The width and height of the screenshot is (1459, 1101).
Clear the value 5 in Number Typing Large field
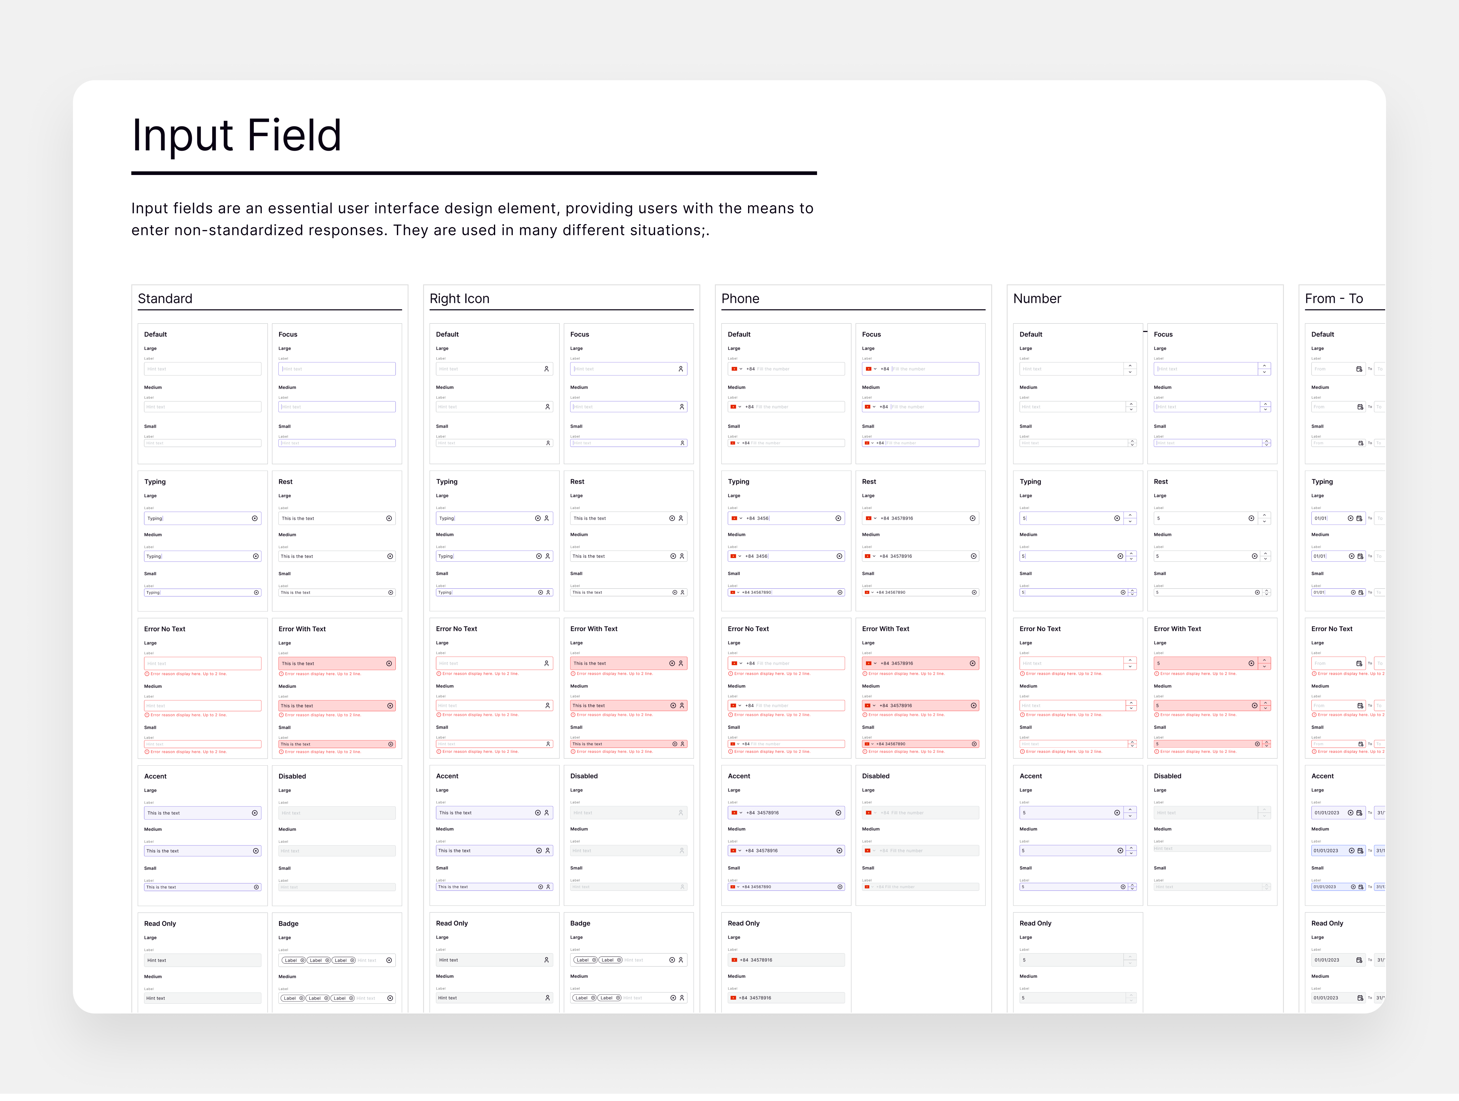[1117, 518]
